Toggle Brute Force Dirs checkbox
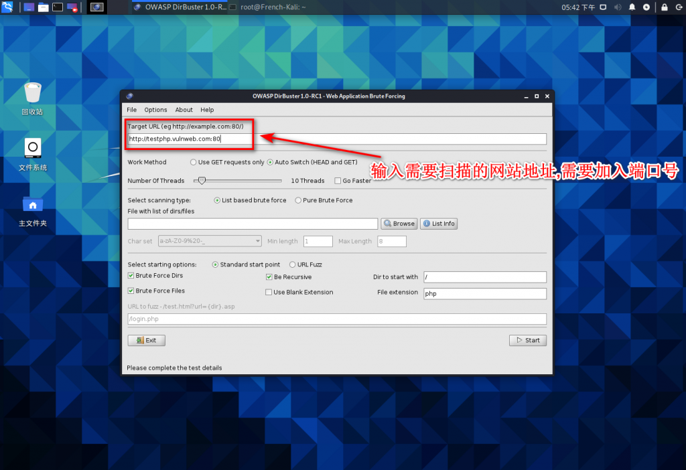 131,275
